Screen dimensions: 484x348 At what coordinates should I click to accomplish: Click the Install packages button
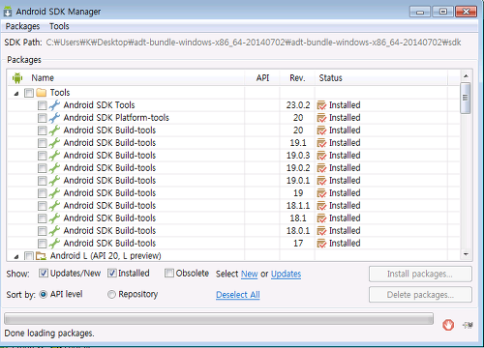pyautogui.click(x=420, y=274)
